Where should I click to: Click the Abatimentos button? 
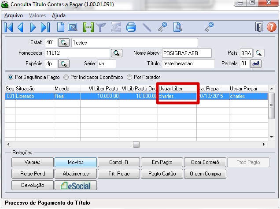pos(76,174)
